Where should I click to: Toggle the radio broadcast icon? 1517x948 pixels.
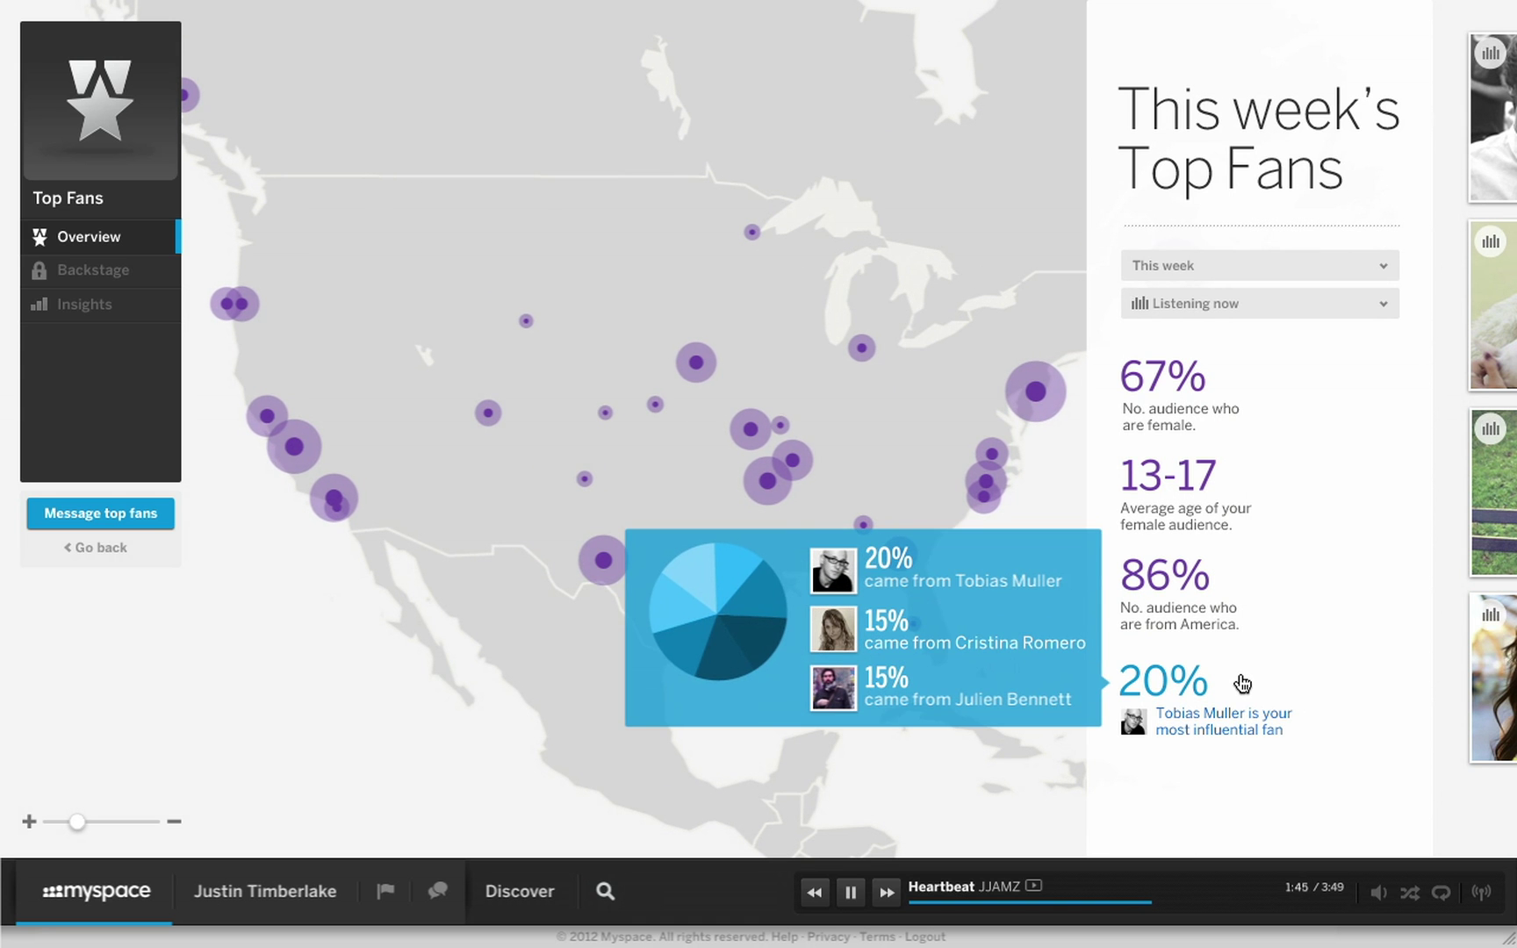point(1481,893)
